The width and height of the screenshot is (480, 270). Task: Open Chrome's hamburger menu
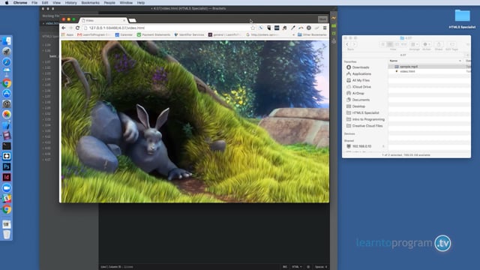(325, 28)
